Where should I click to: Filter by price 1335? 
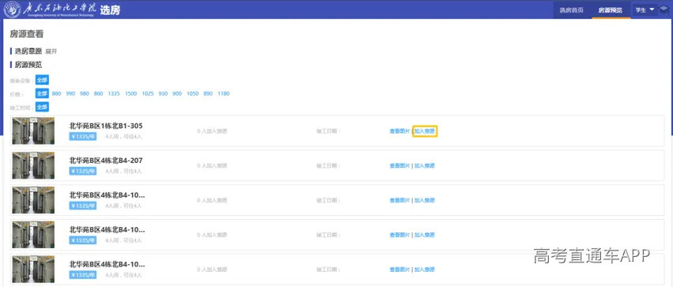(114, 93)
